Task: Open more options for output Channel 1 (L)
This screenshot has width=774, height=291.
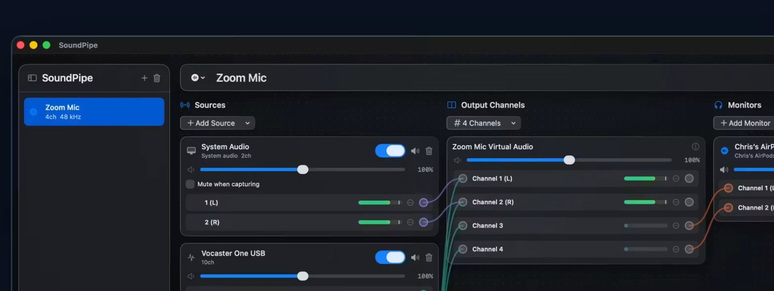Action: tap(676, 179)
